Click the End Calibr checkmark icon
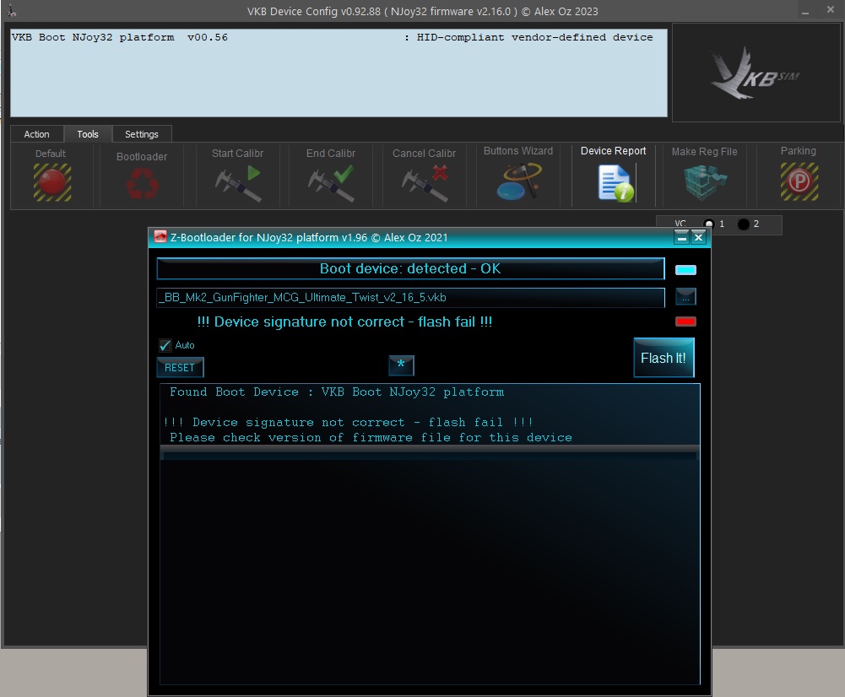Screen dimensions: 845x697 coord(331,182)
